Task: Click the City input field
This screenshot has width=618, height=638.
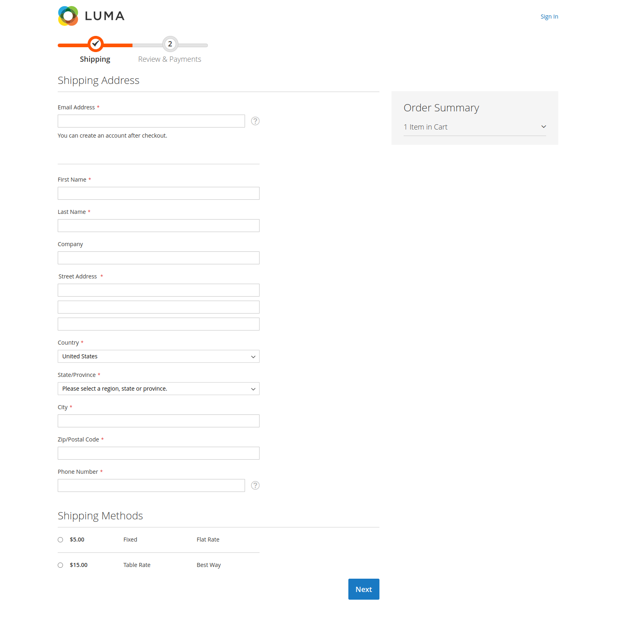Action: [x=158, y=421]
